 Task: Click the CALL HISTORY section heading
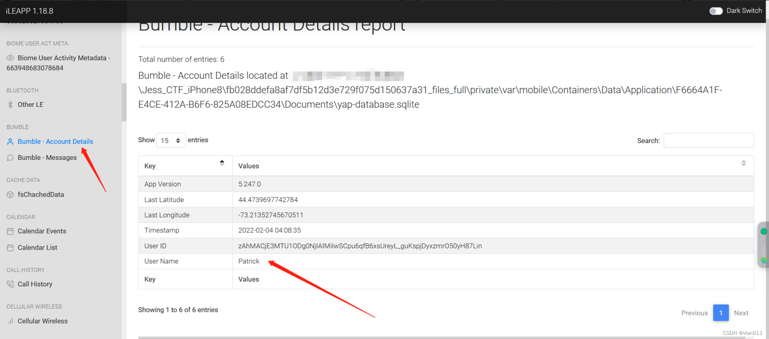point(25,270)
